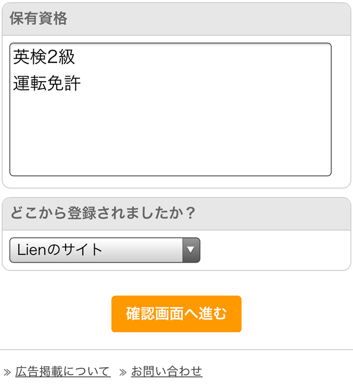Open the お問い合わせ link

tap(167, 371)
